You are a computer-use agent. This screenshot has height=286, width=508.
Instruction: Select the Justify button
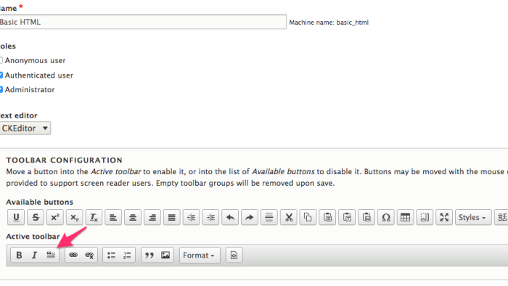(x=171, y=217)
